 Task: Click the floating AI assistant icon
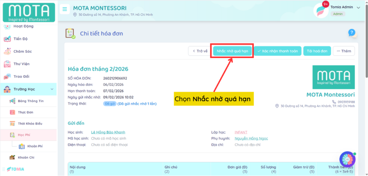[x=347, y=159]
